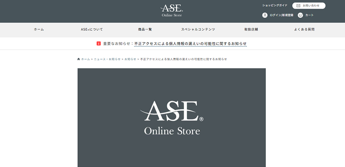Open よくある質問 menu item
The image size is (345, 167).
coord(304,30)
